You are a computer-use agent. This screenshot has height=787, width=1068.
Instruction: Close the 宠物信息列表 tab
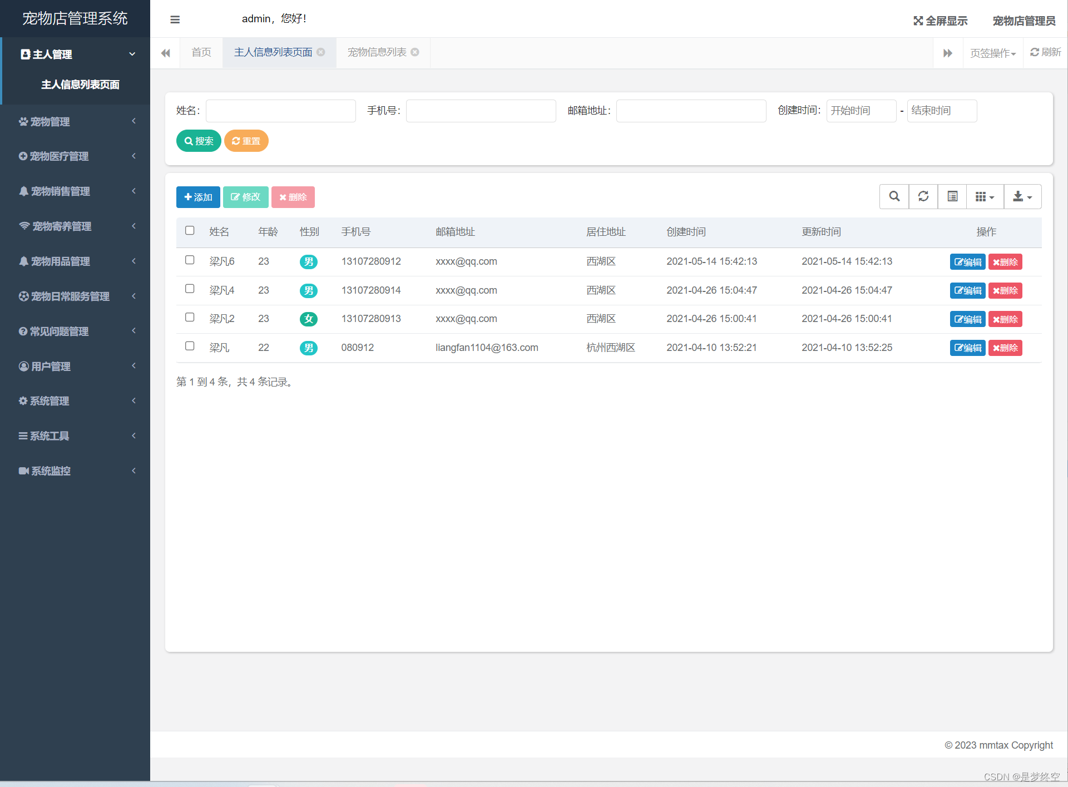[415, 52]
